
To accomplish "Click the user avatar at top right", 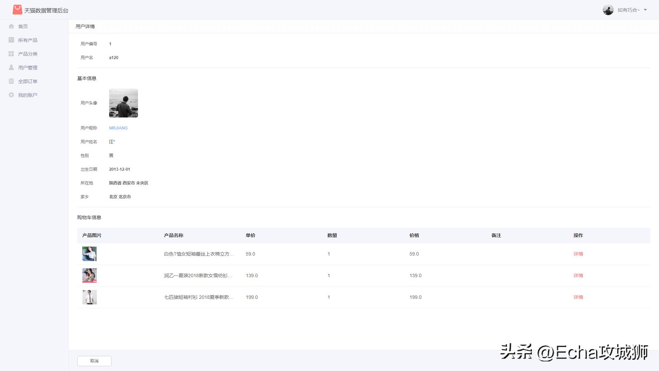I will click(608, 10).
